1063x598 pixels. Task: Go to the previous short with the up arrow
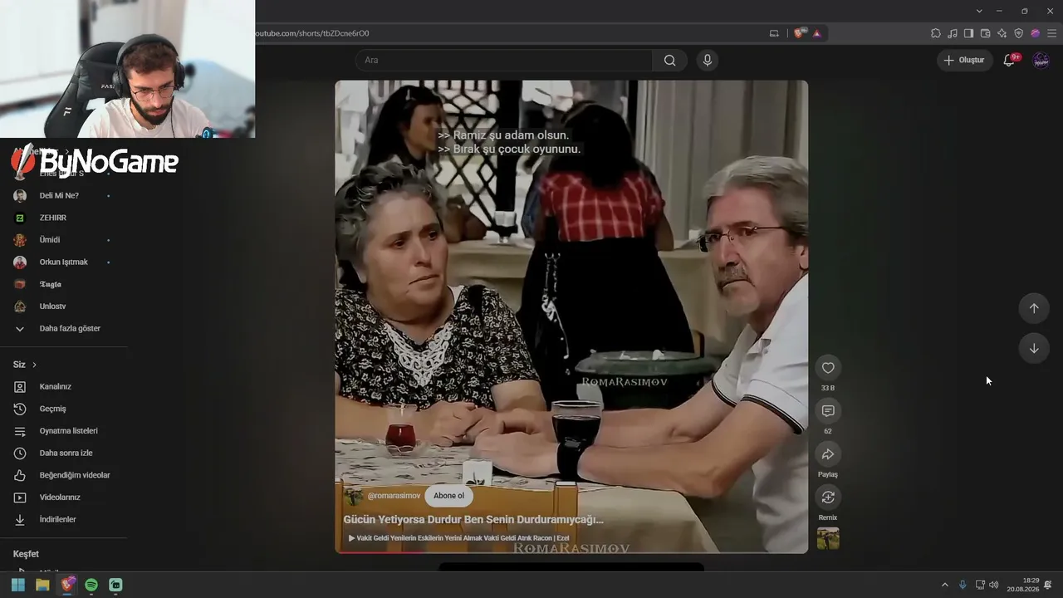[1034, 308]
